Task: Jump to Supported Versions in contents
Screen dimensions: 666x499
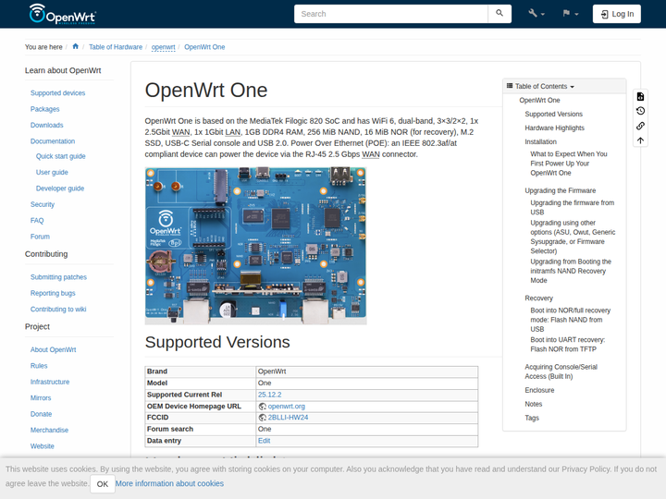Action: 553,115
